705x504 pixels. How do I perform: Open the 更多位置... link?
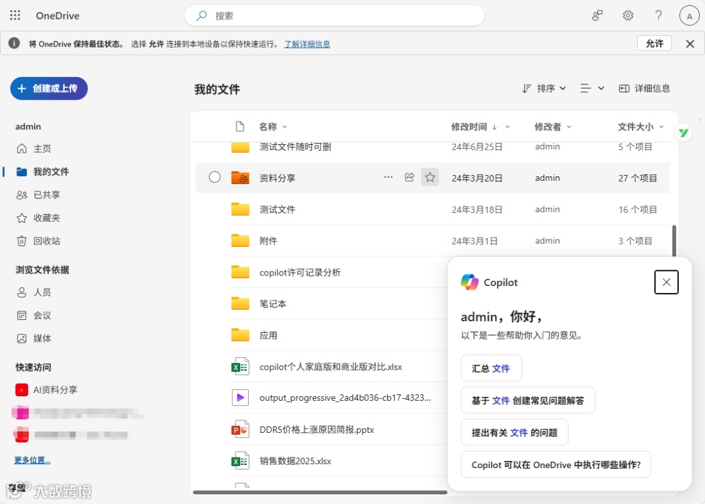coord(32,460)
